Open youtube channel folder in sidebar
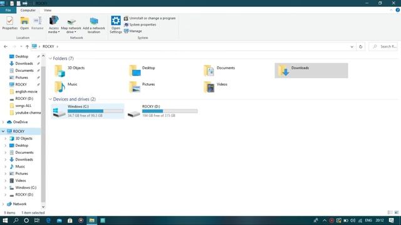Image resolution: width=401 pixels, height=225 pixels. tap(24, 112)
